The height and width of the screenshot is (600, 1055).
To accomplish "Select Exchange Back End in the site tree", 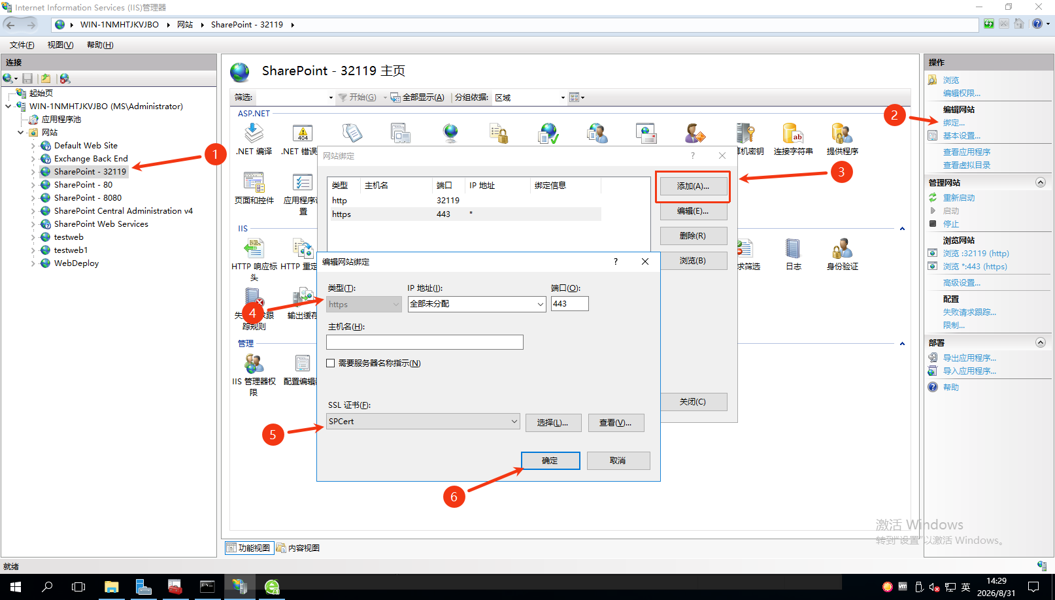I will [91, 159].
